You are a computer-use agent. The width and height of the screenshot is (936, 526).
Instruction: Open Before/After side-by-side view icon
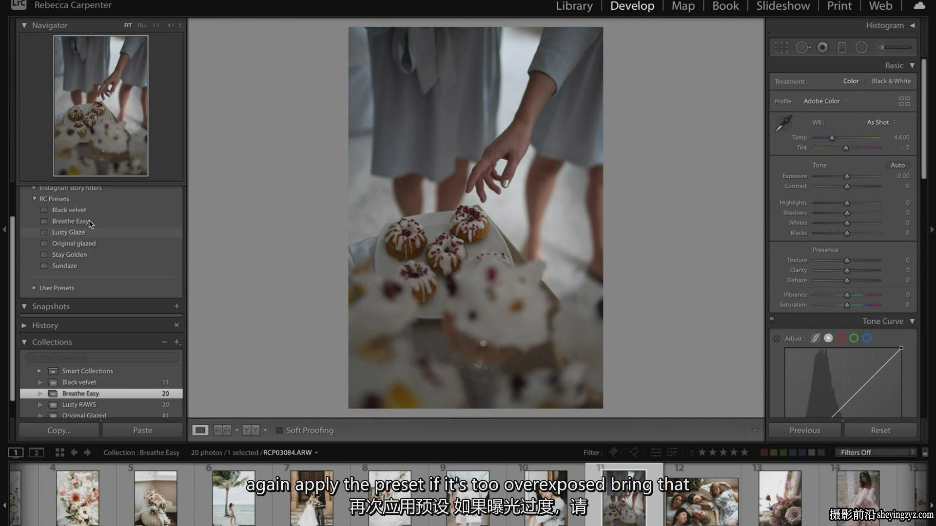point(222,430)
